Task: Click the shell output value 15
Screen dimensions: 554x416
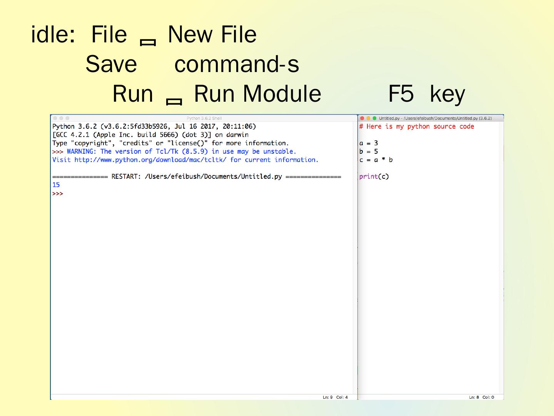Action: [56, 185]
